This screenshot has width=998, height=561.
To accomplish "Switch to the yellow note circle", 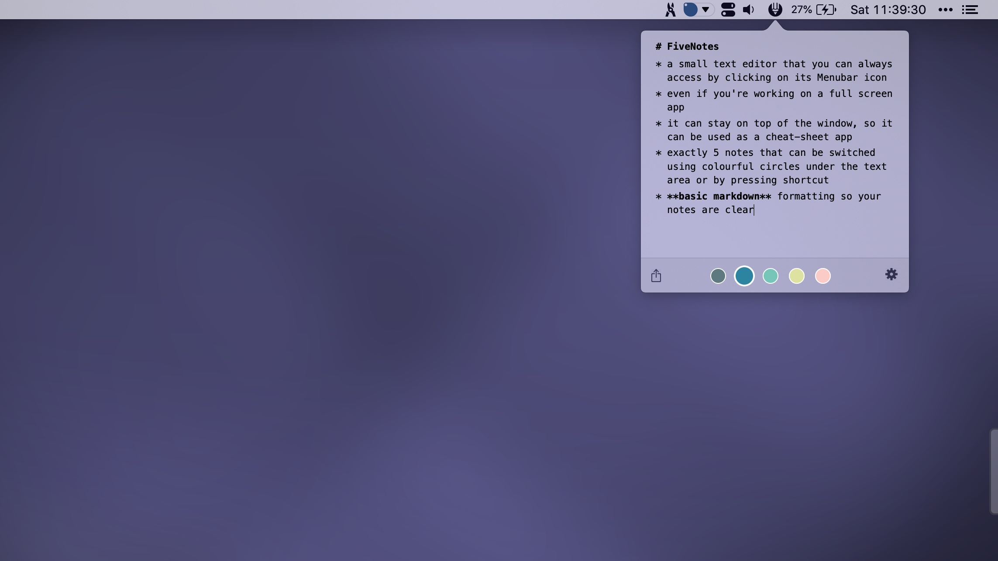I will pyautogui.click(x=796, y=276).
